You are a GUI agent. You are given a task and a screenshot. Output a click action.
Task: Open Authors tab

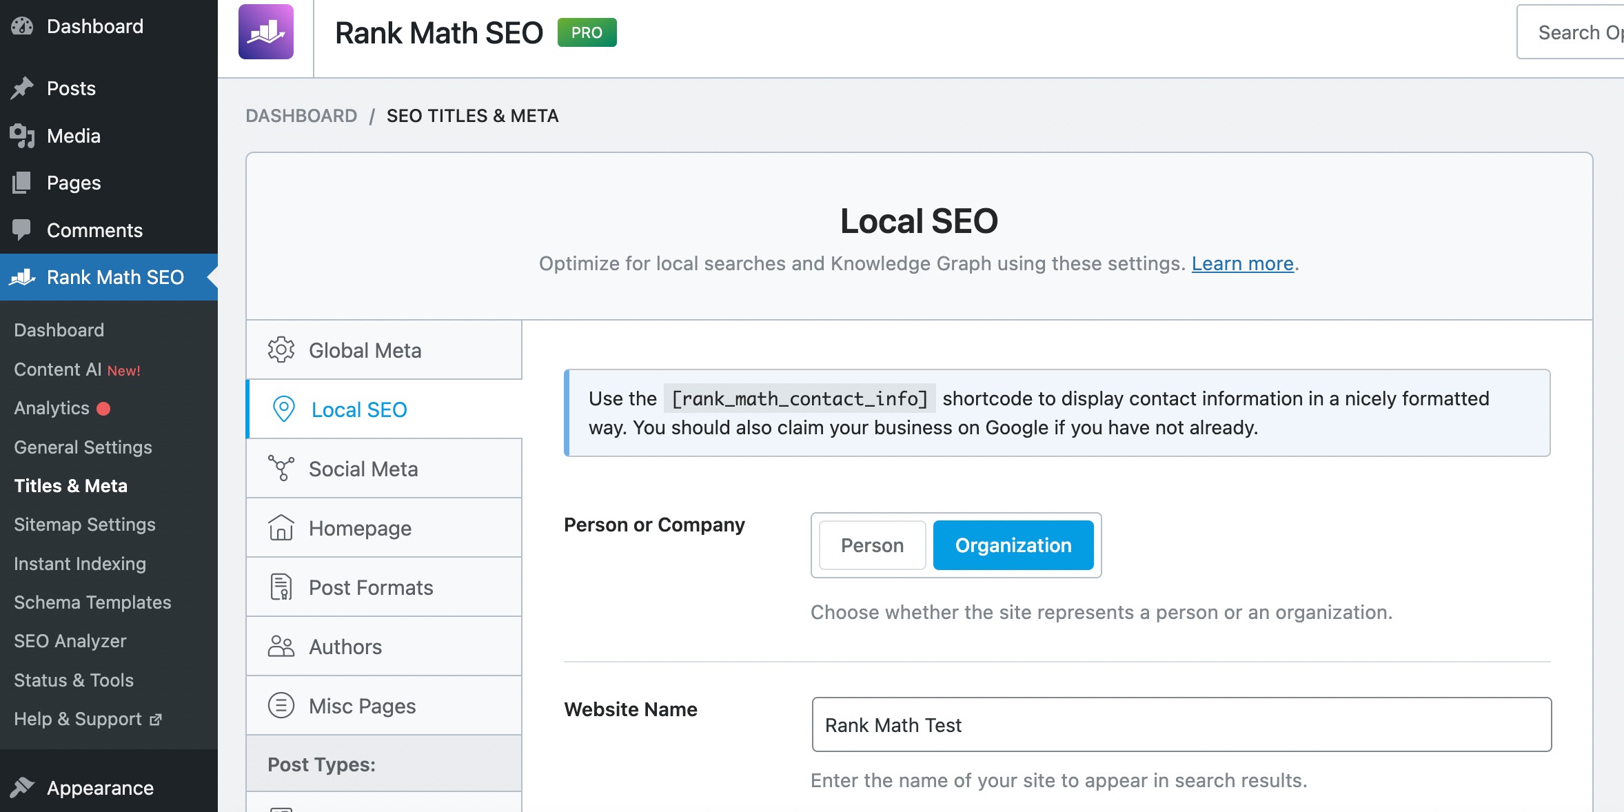(384, 647)
